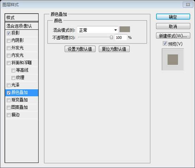Viewport: 195px width, 168px height.
Task: Open the 描边 stroke settings entry
Action: click(x=21, y=115)
